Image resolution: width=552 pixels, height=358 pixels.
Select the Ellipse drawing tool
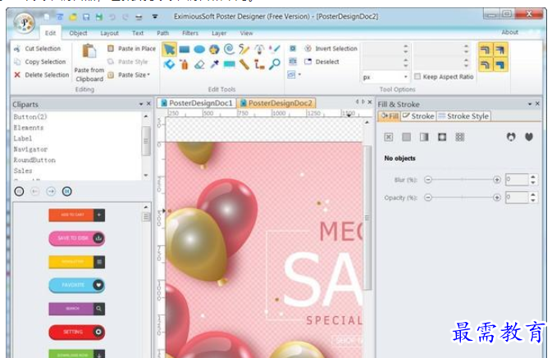[199, 49]
